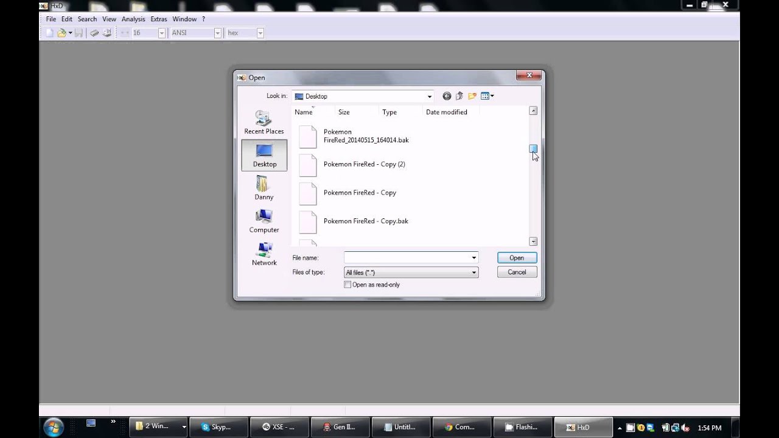Sort files by Type column
The width and height of the screenshot is (779, 438).
400,112
